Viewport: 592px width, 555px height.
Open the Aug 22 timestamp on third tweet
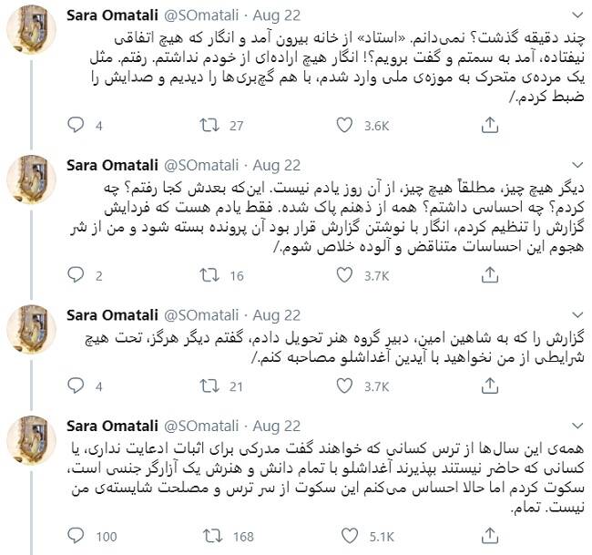point(276,314)
